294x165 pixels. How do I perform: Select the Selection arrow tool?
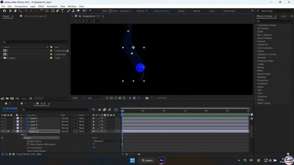(x=11, y=11)
